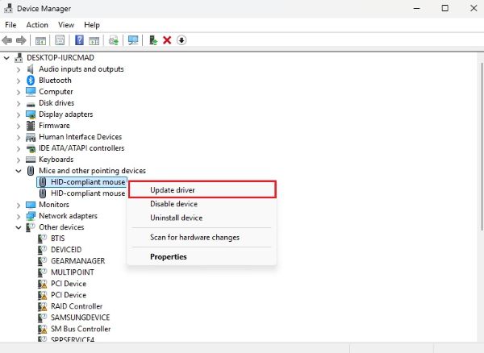
Task: Collapse the Other devices chevron
Action: pos(19,227)
